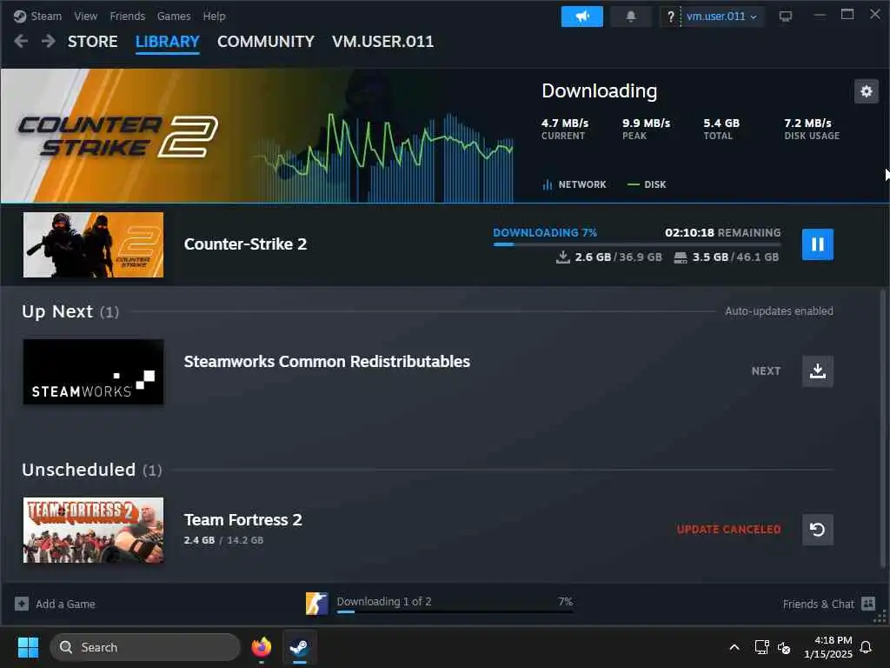This screenshot has width=890, height=668.
Task: Click the Steam taskbar icon
Action: tap(299, 647)
